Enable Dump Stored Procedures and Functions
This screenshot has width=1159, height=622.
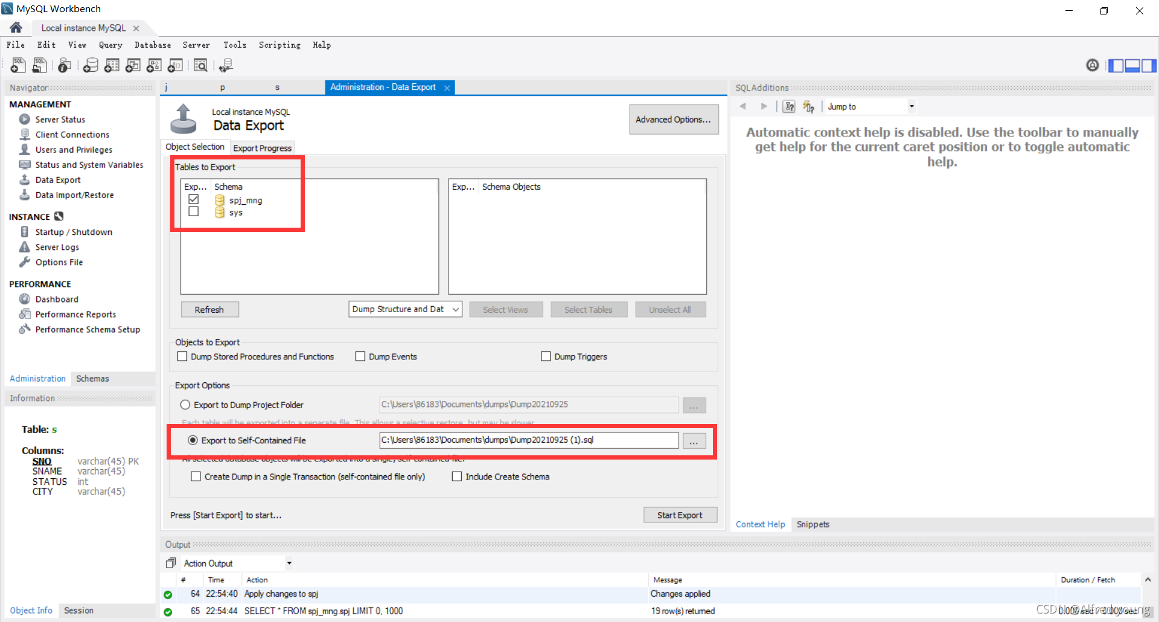click(182, 356)
